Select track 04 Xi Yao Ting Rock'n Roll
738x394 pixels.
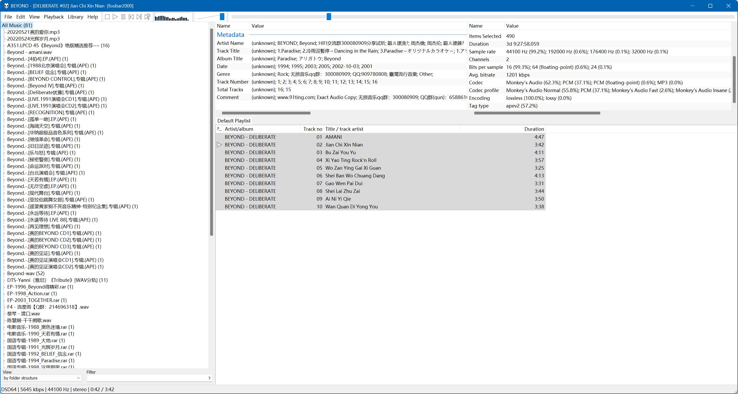click(380, 160)
